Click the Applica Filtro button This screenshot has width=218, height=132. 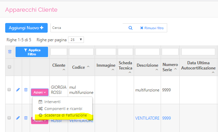click(x=32, y=52)
